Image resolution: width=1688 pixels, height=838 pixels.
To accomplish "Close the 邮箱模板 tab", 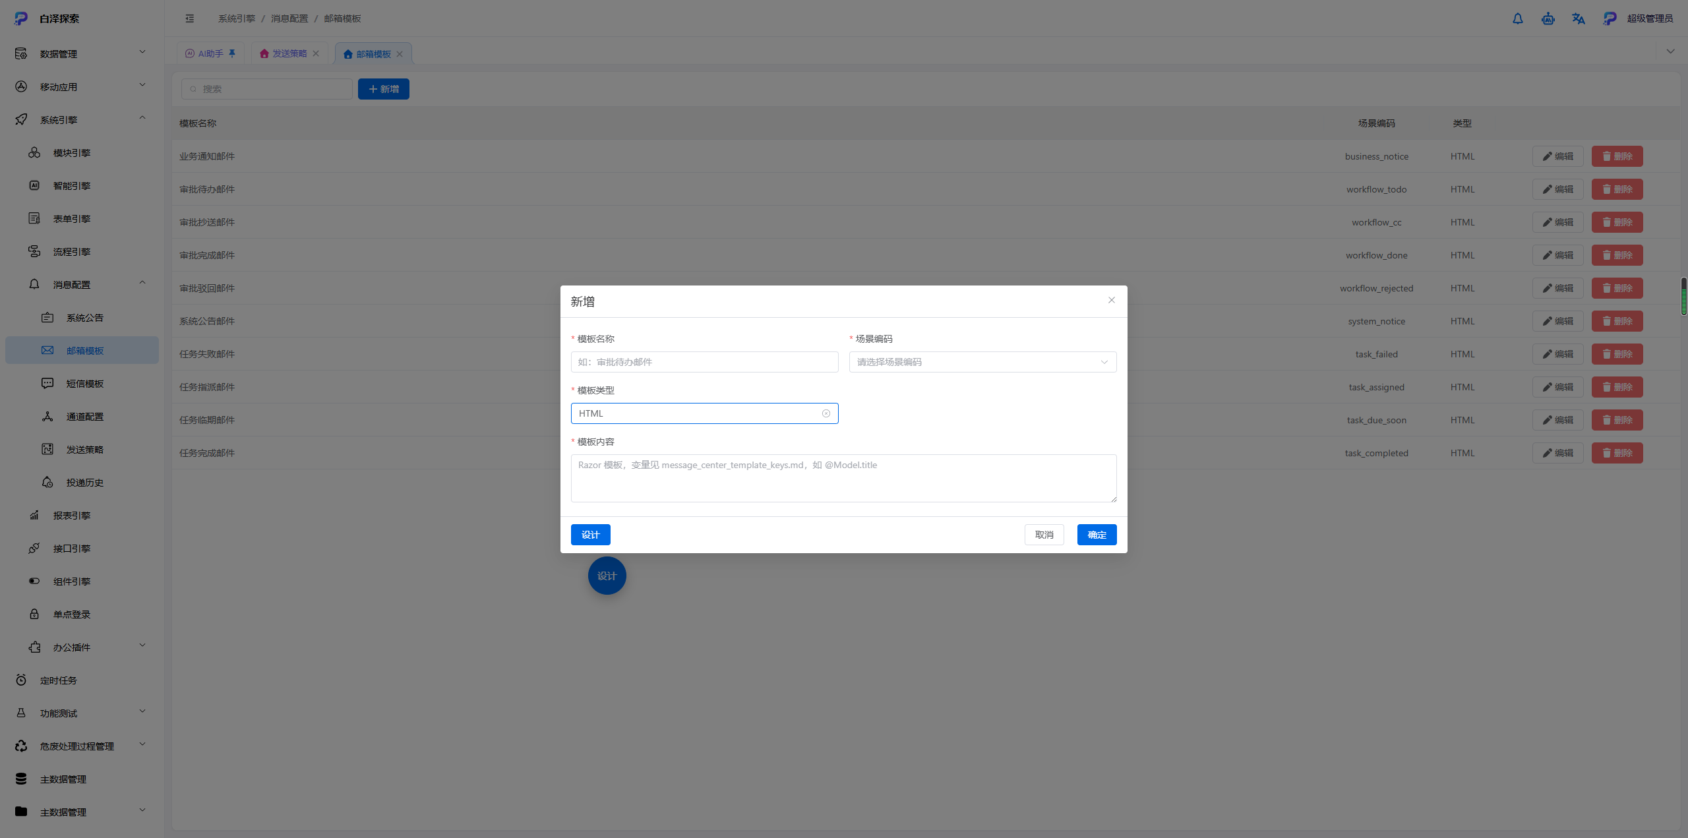I will tap(400, 54).
